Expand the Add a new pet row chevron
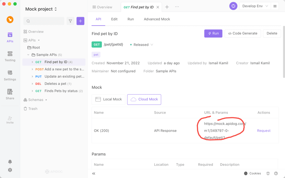 tap(32, 69)
